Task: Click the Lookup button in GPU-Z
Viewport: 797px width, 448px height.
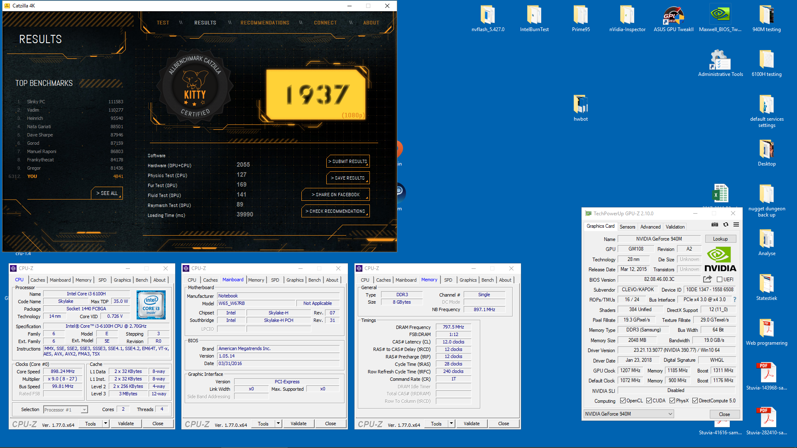Action: tap(720, 239)
